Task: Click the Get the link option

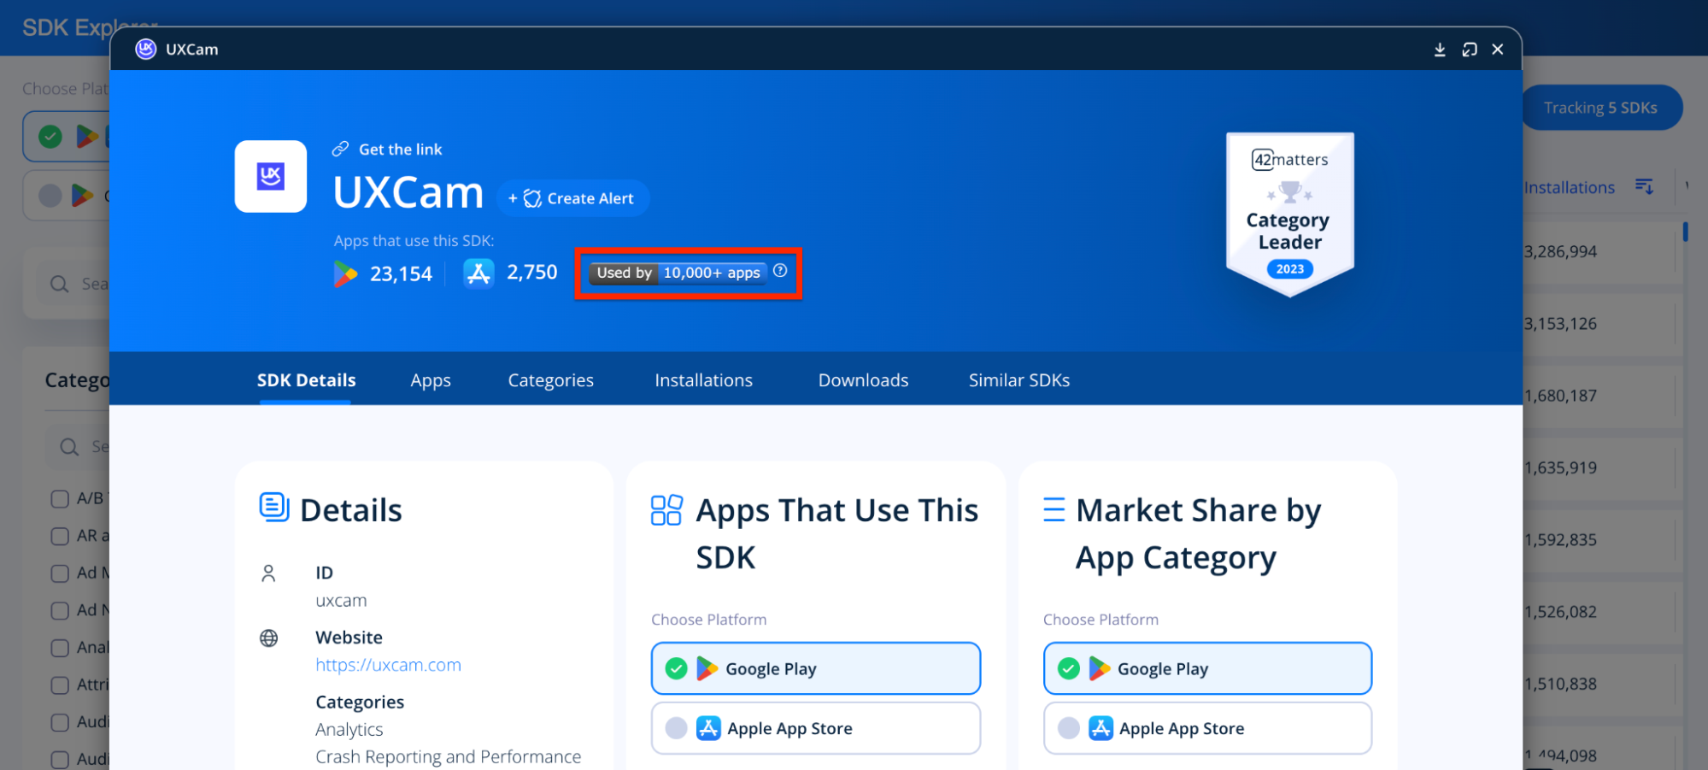Action: pos(387,150)
